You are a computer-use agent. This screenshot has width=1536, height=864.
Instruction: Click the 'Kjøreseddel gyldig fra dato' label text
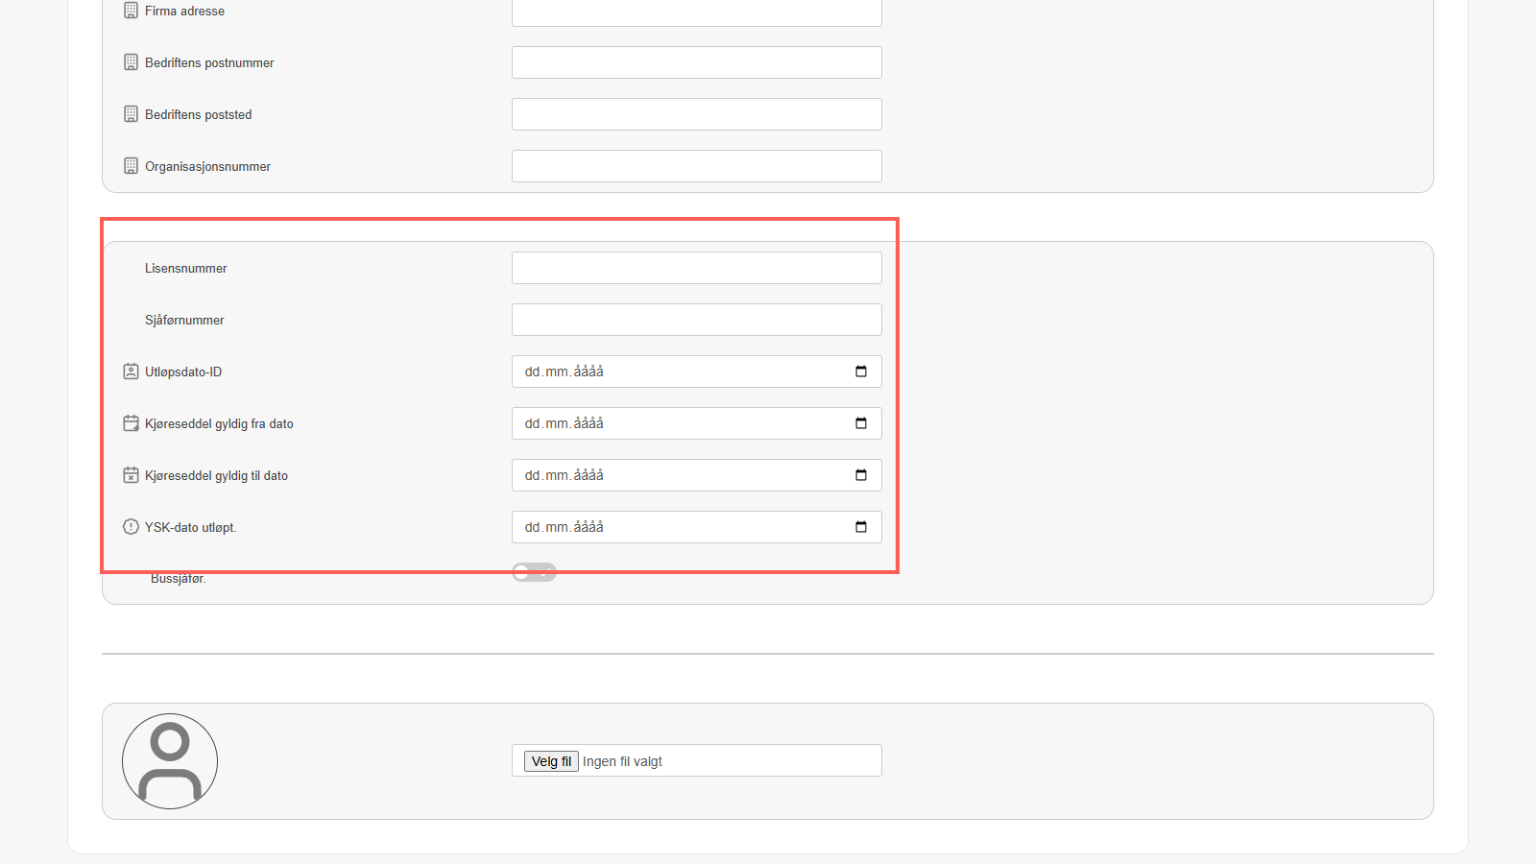(x=219, y=423)
